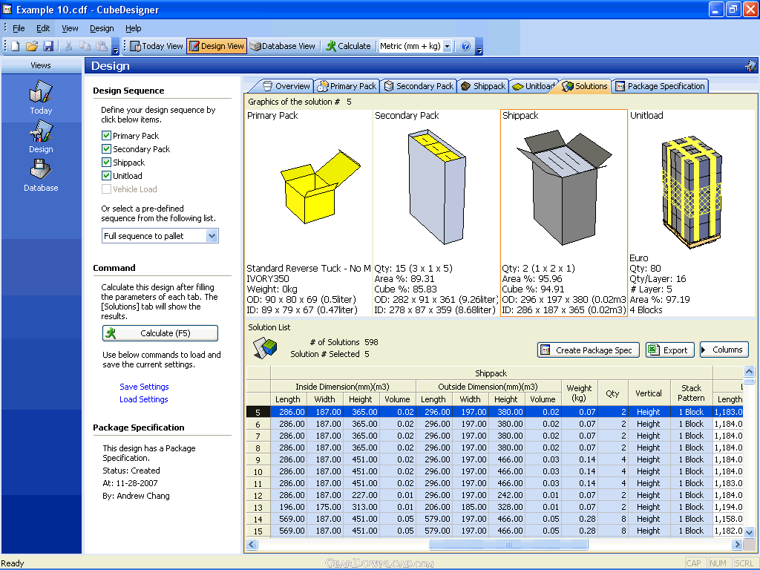Click the Save floppy disk icon
This screenshot has width=760, height=570.
[x=48, y=46]
